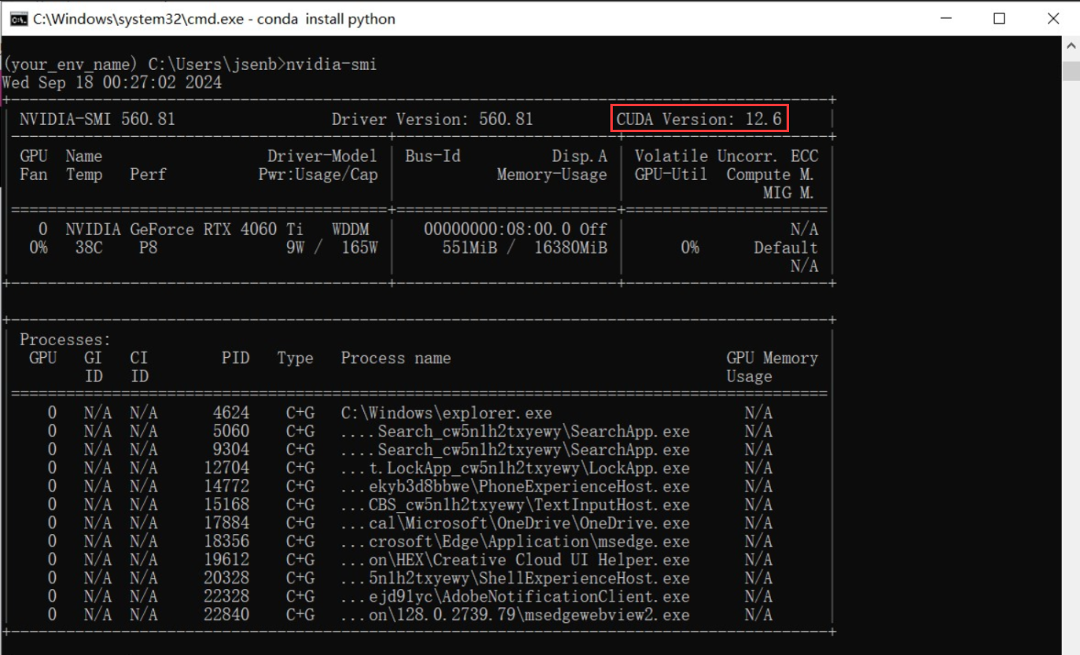Click the Creative Cloud UI Helper.exe entry
1080x655 pixels.
click(529, 560)
